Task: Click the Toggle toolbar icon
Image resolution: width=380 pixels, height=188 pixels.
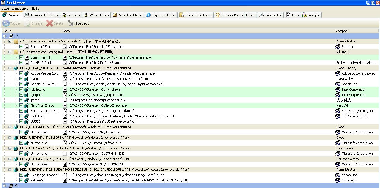Action: click(x=6, y=23)
